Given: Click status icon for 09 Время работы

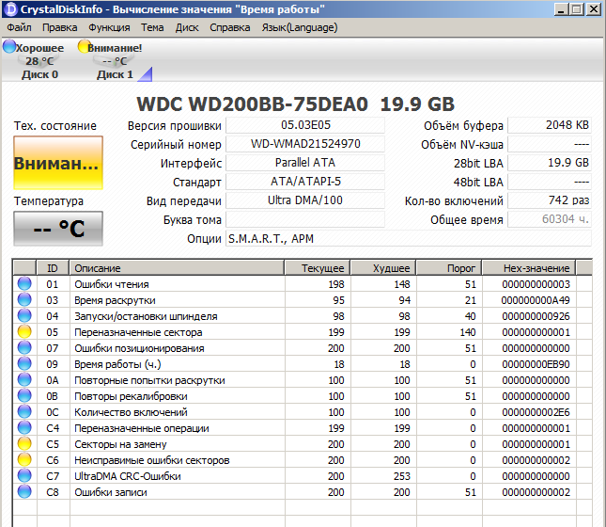Looking at the screenshot, I should [x=24, y=363].
